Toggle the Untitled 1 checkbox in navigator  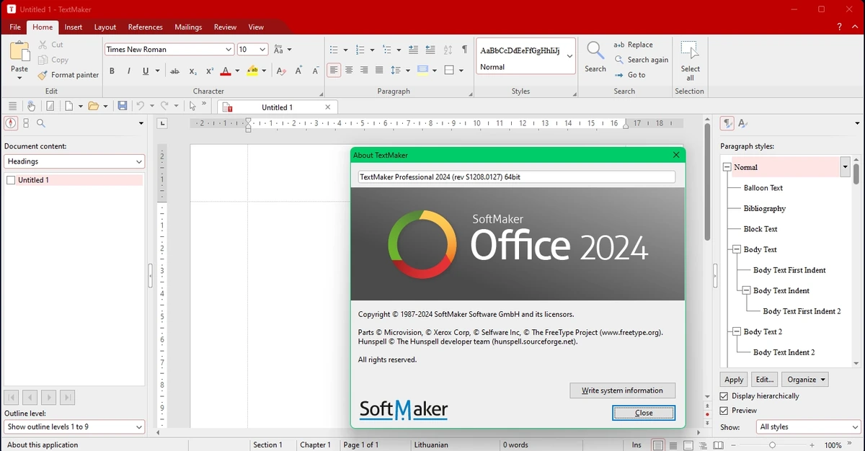(11, 180)
